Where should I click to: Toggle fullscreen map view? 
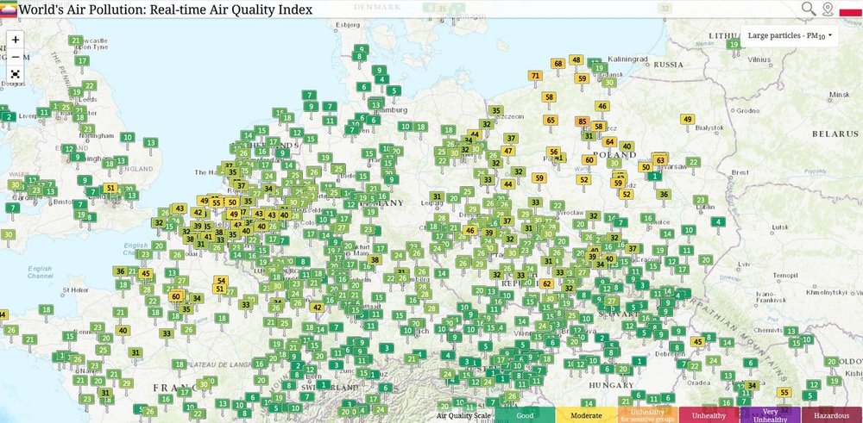[x=16, y=74]
